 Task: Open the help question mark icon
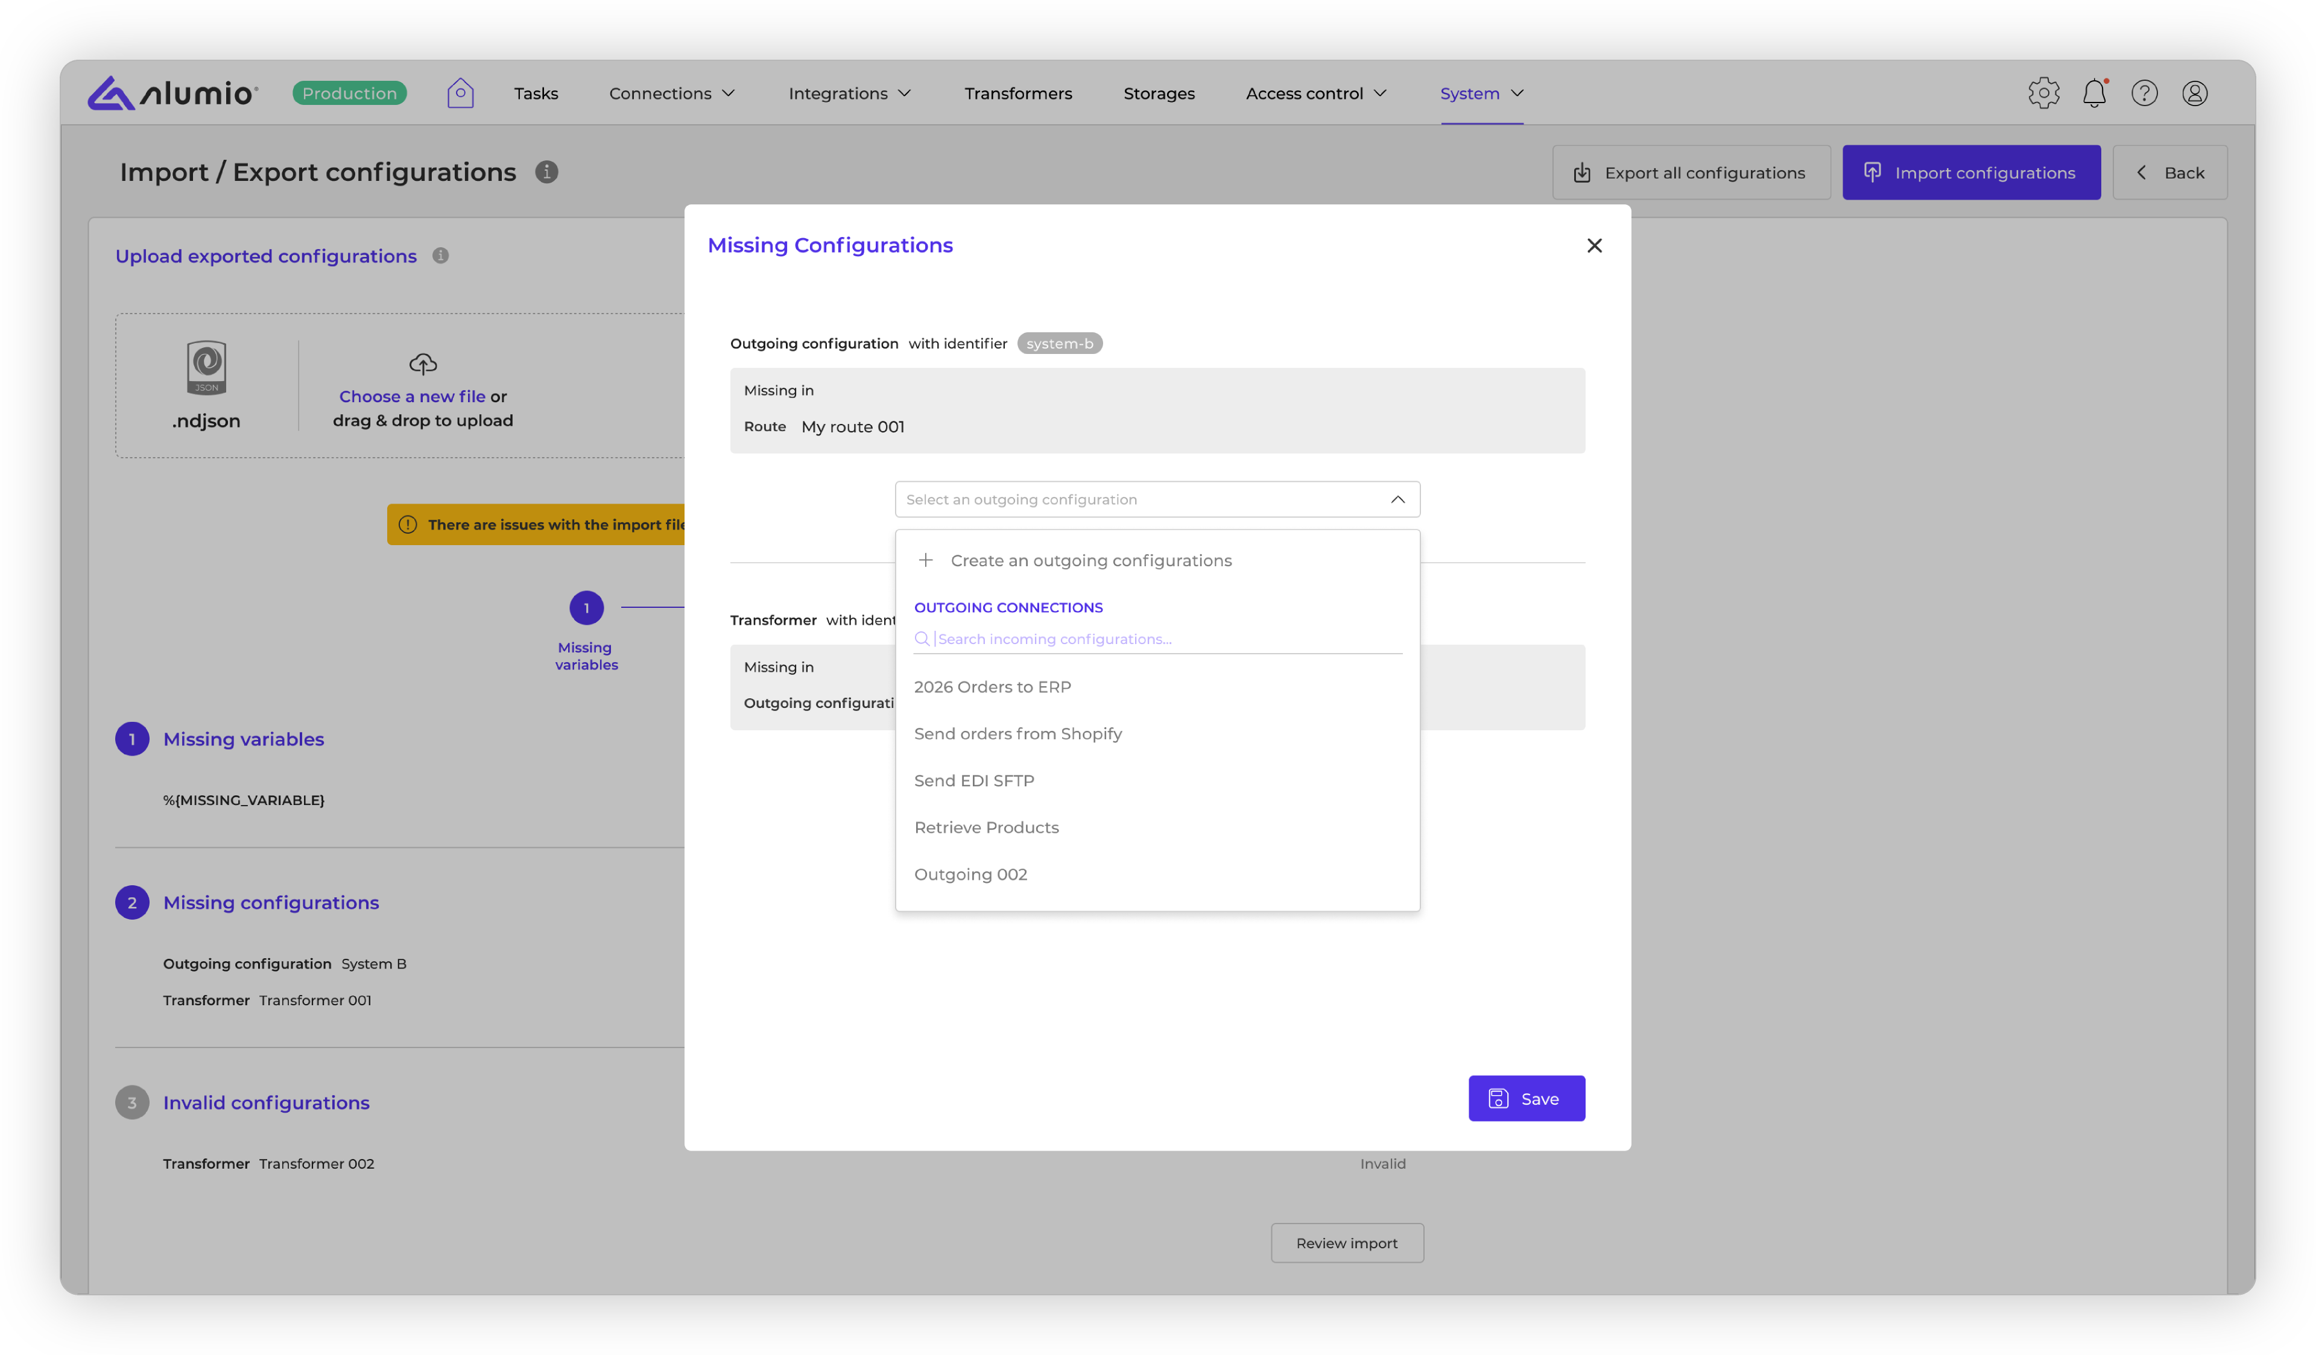point(2144,93)
